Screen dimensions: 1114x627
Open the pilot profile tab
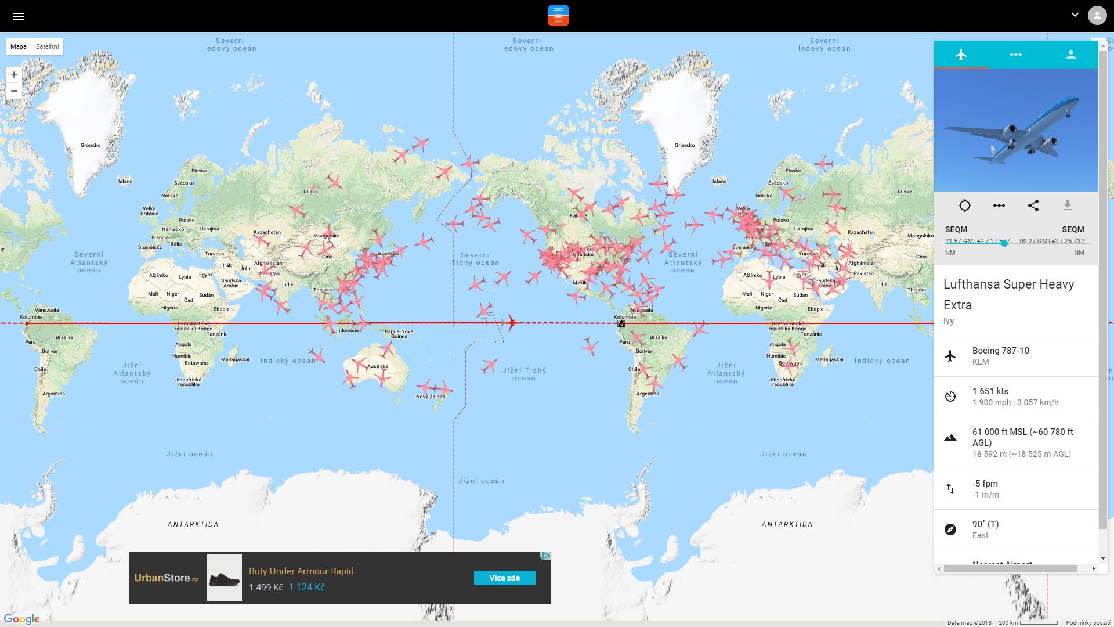[x=1070, y=55]
